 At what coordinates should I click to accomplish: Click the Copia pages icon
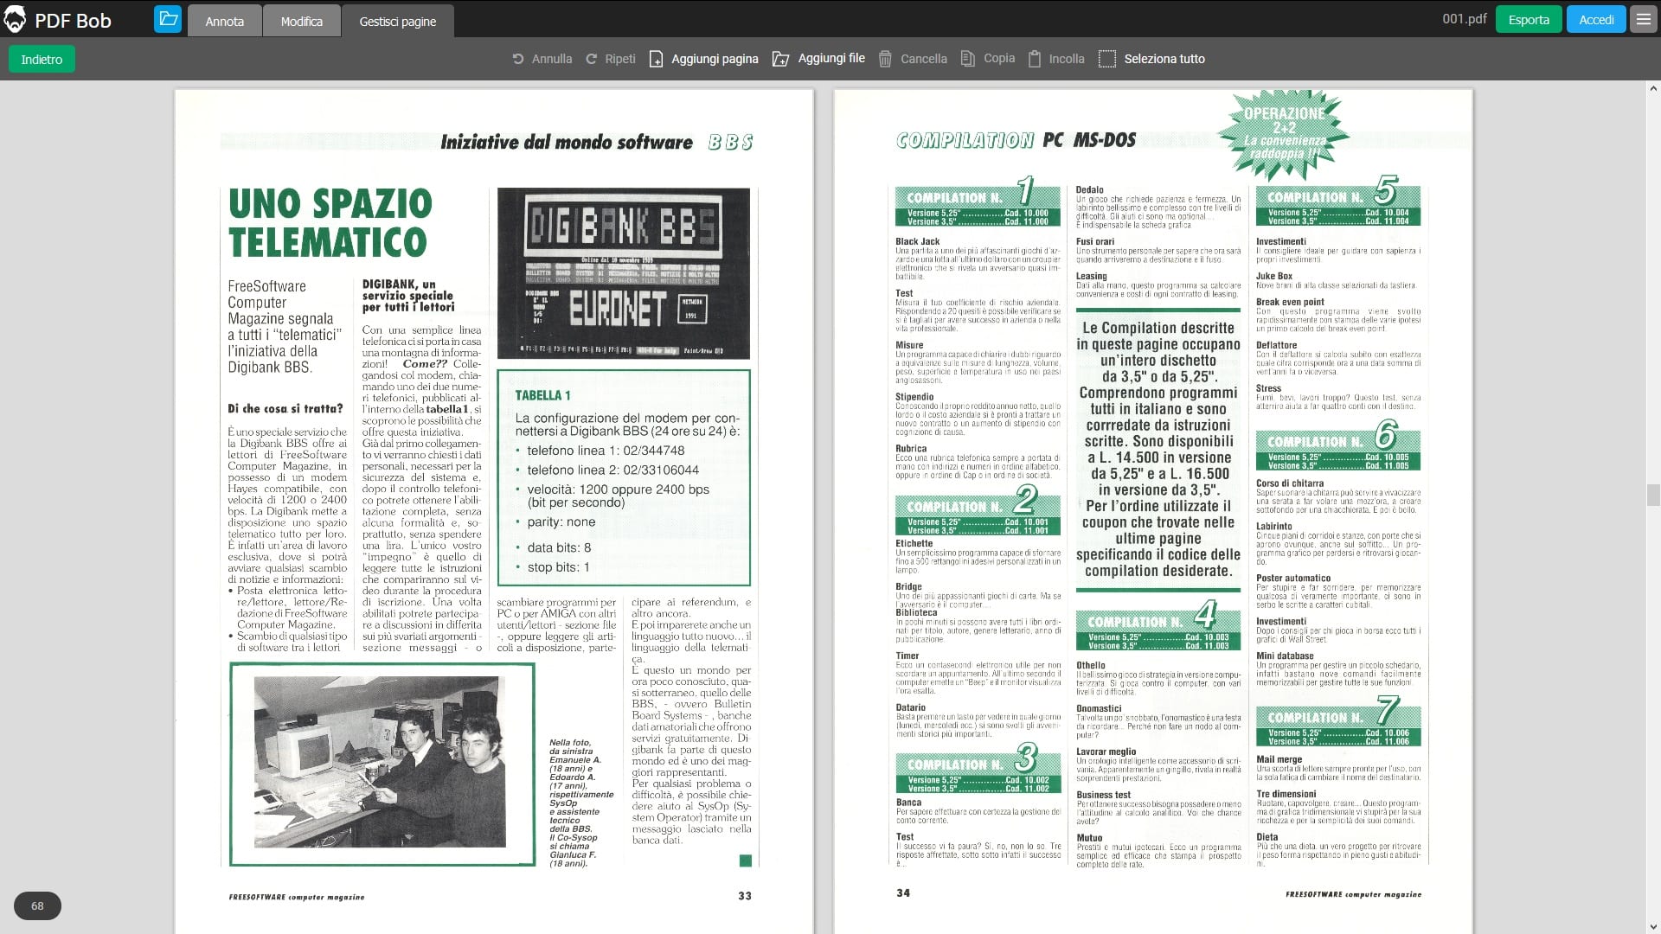pyautogui.click(x=968, y=59)
